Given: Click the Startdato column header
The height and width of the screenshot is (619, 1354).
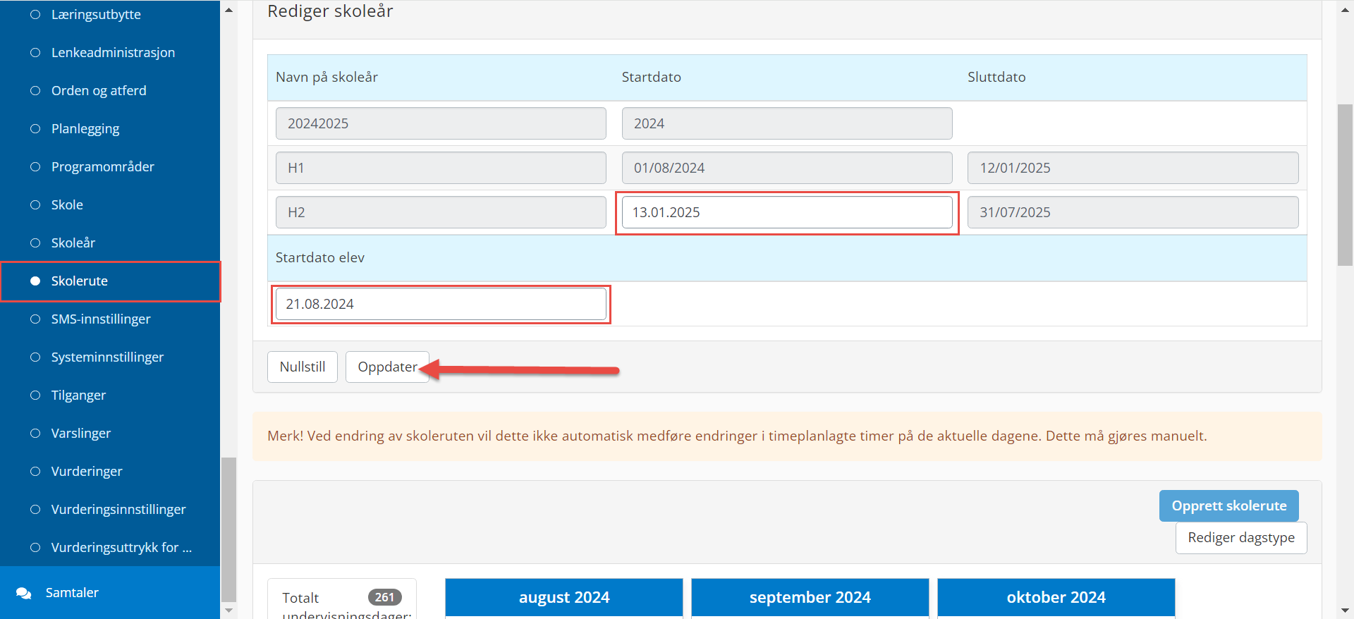Looking at the screenshot, I should [651, 77].
